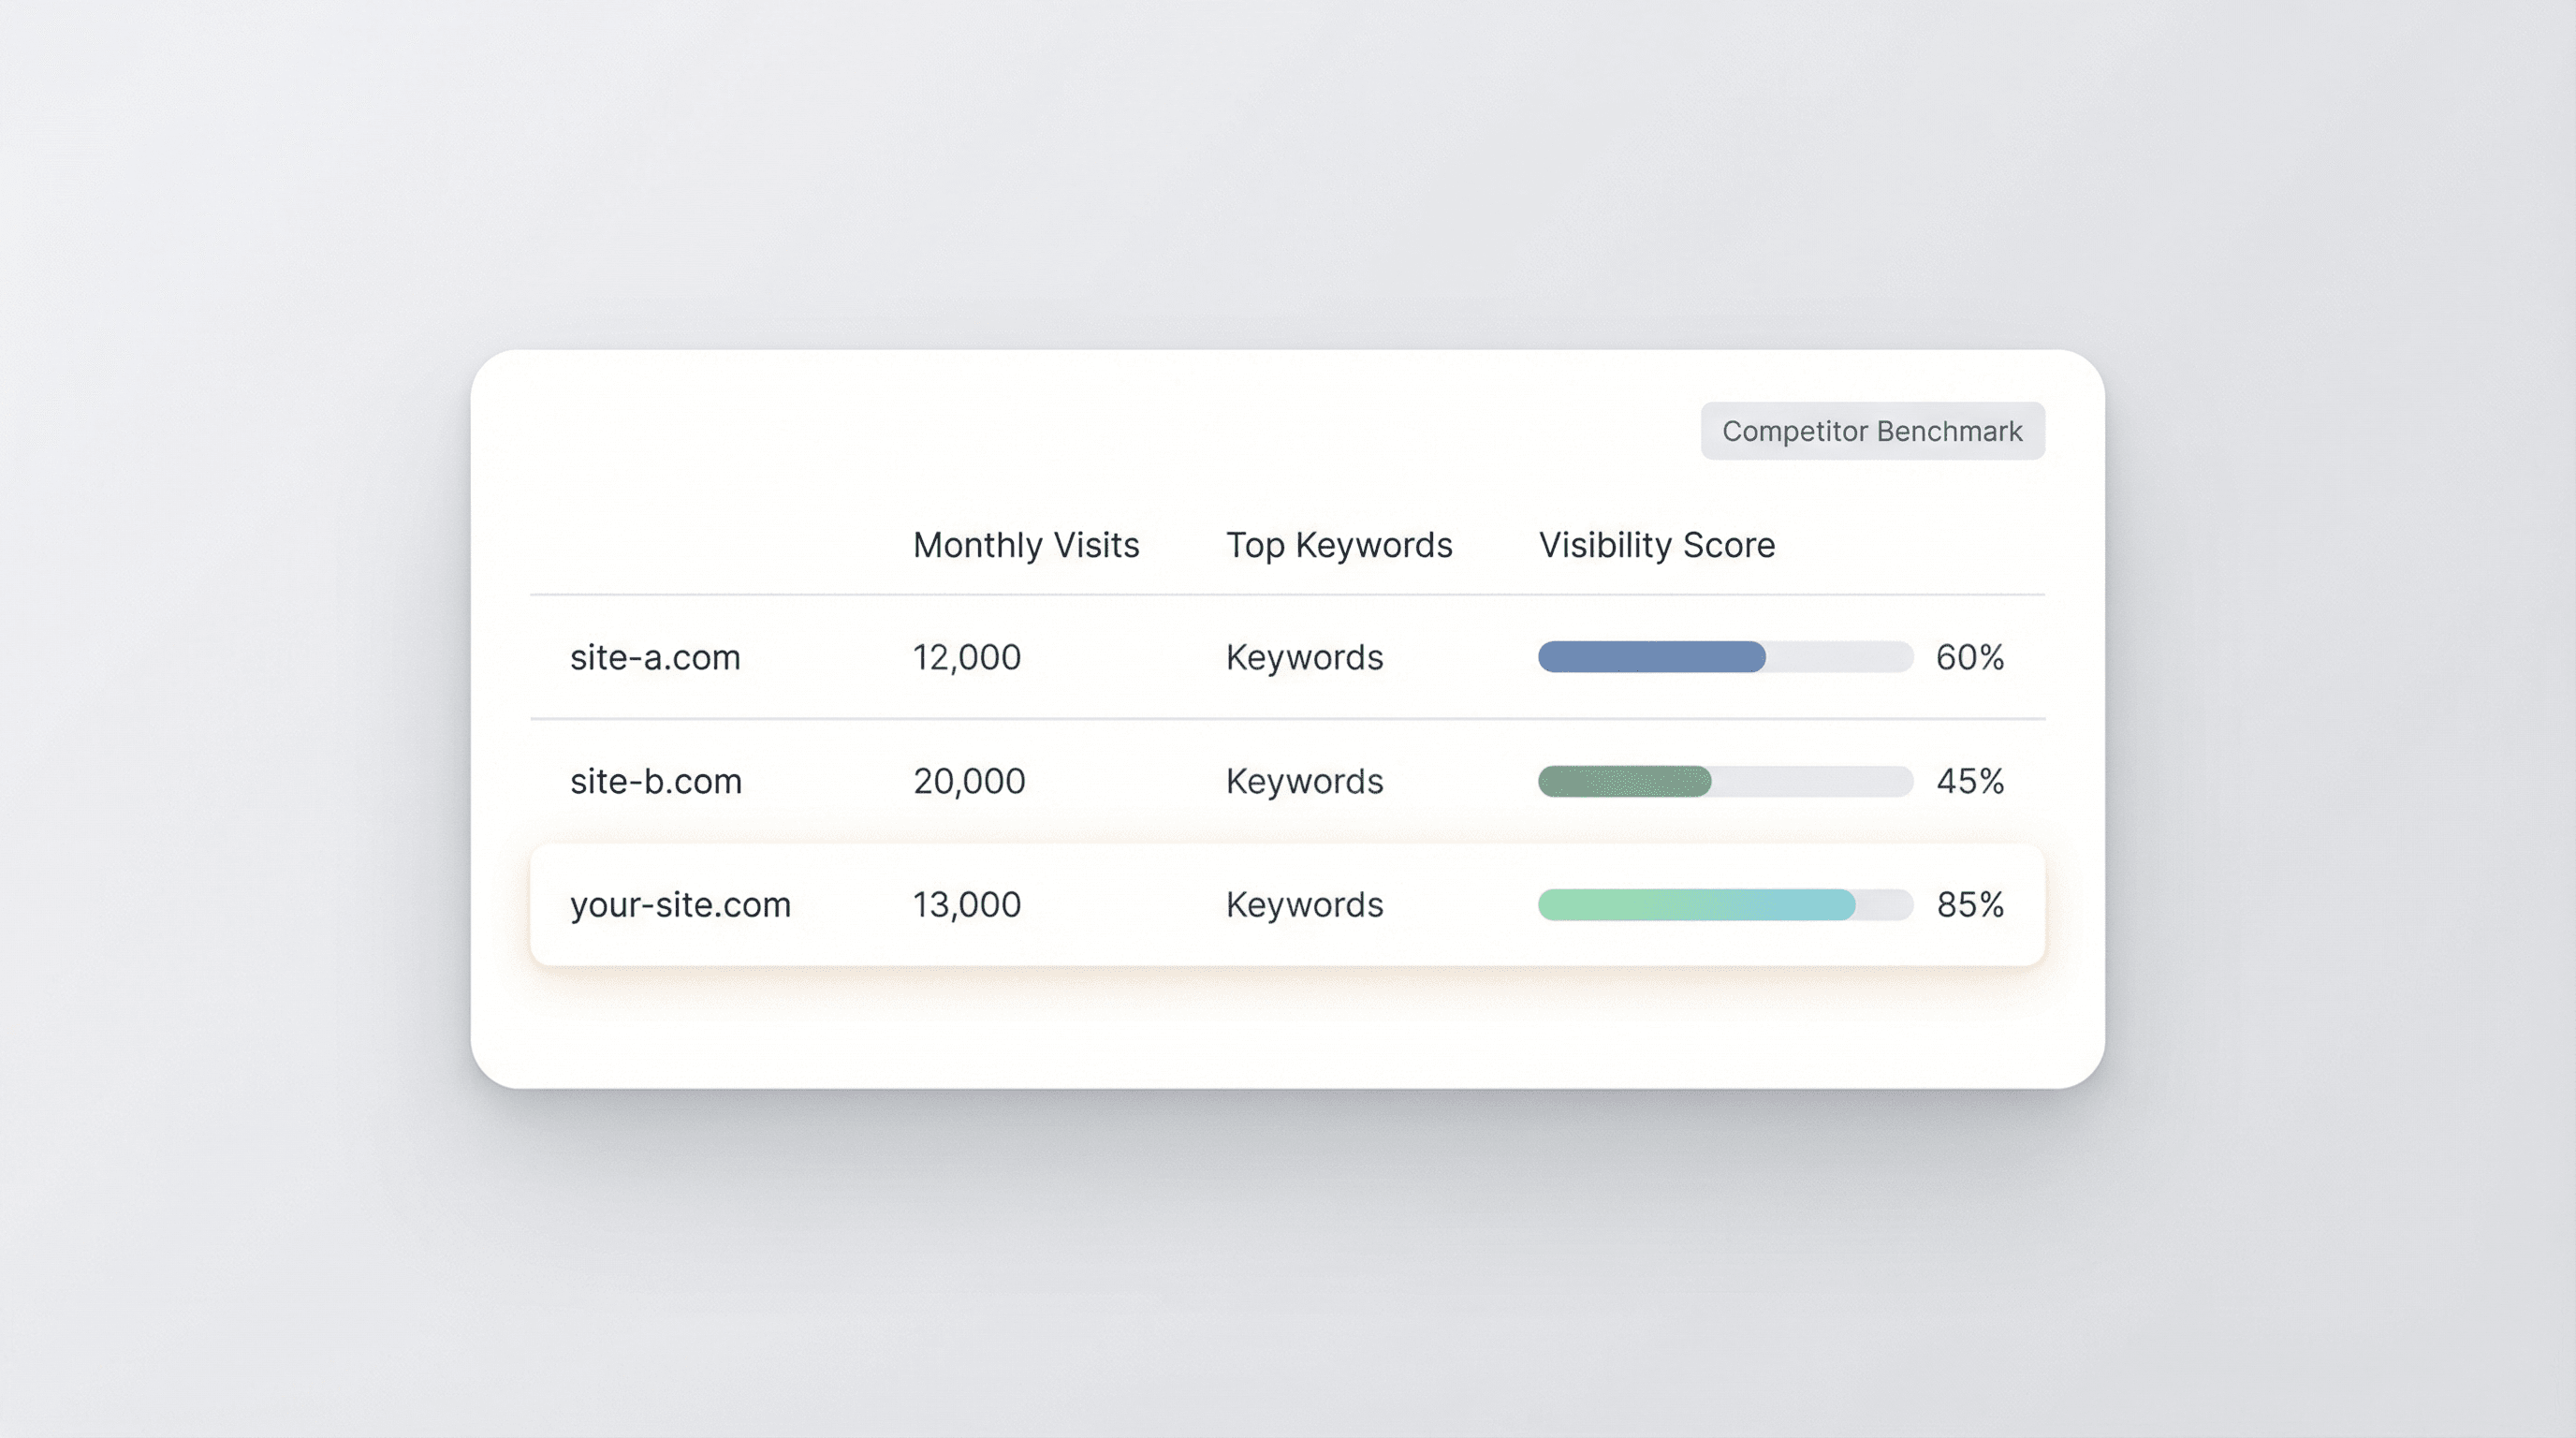Click the unfilled end of site-b.com's bar
The height and width of the screenshot is (1438, 2576).
[1812, 781]
